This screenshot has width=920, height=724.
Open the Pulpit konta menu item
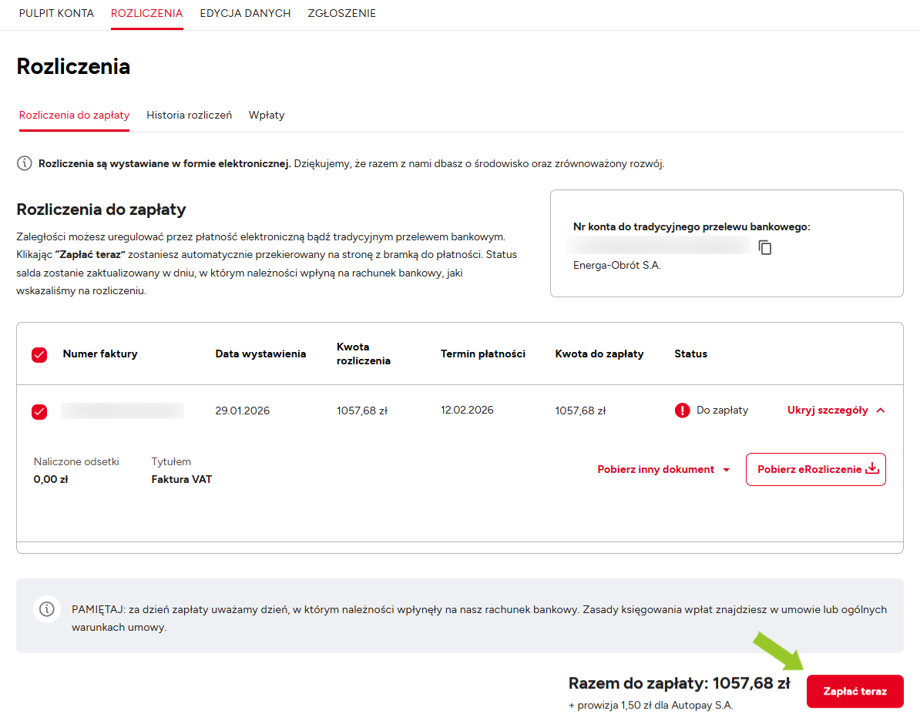[x=56, y=13]
